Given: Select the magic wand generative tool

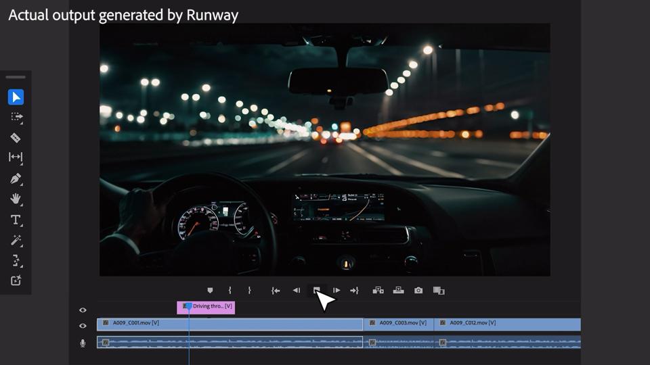Looking at the screenshot, I should [x=16, y=240].
